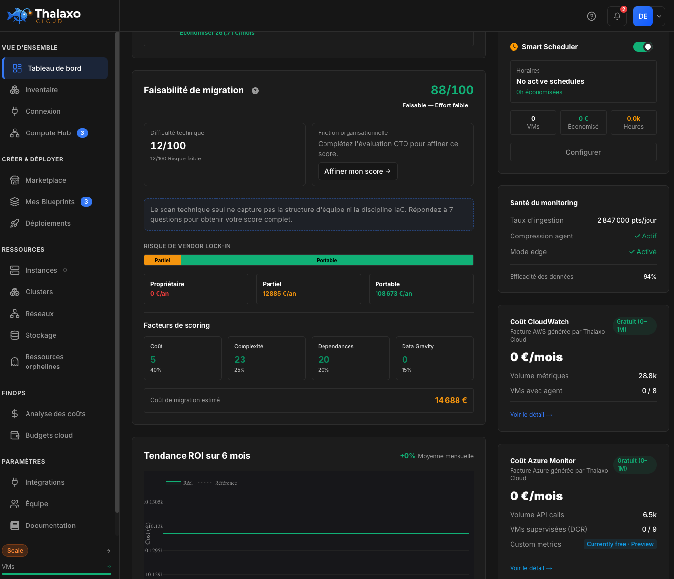The image size is (674, 579).
Task: Navigate to Analyse des coûts
Action: (55, 414)
